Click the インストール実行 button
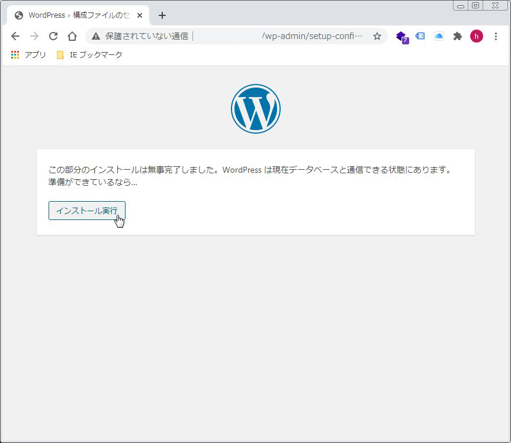 click(86, 211)
